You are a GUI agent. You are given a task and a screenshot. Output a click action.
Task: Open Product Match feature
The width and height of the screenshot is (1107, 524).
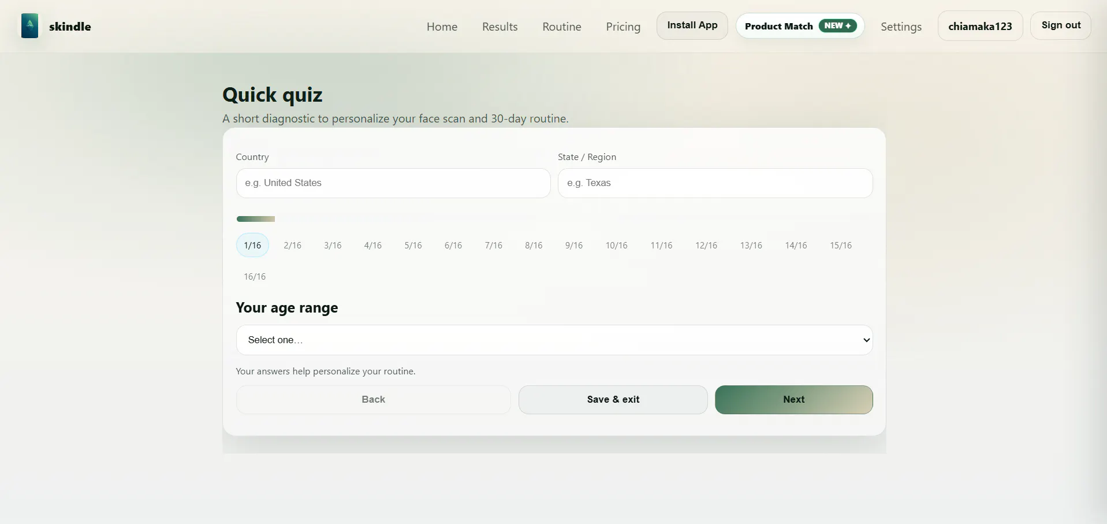pos(800,26)
